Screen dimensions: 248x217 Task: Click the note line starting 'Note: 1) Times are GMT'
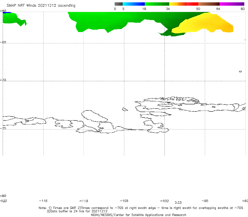141,208
